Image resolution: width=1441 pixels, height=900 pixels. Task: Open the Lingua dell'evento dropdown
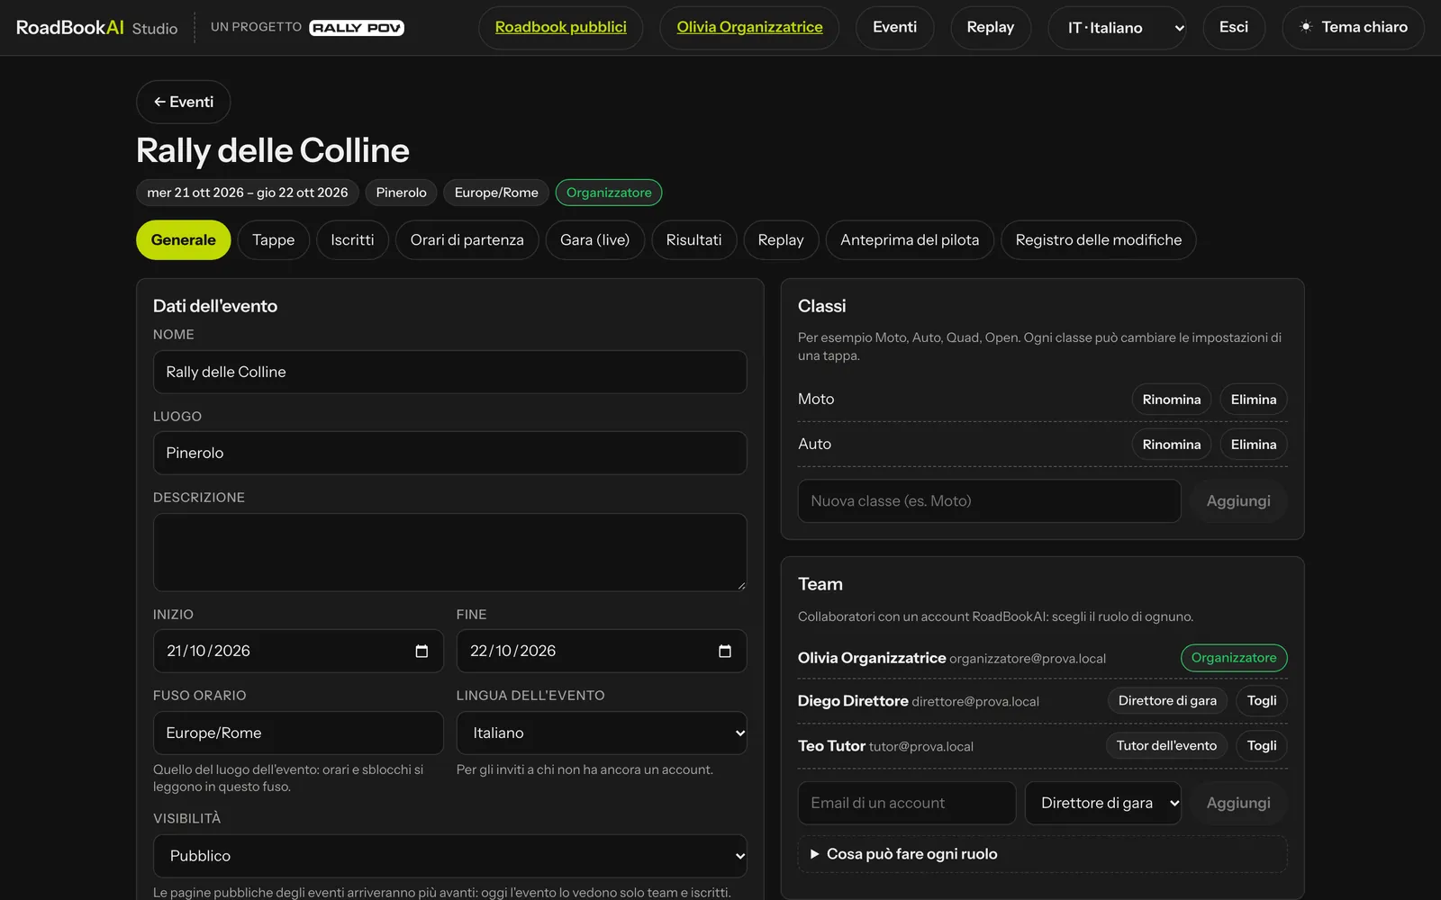point(602,733)
